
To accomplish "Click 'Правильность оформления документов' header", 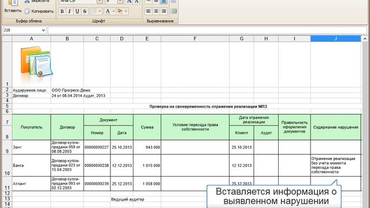I will (294, 127).
